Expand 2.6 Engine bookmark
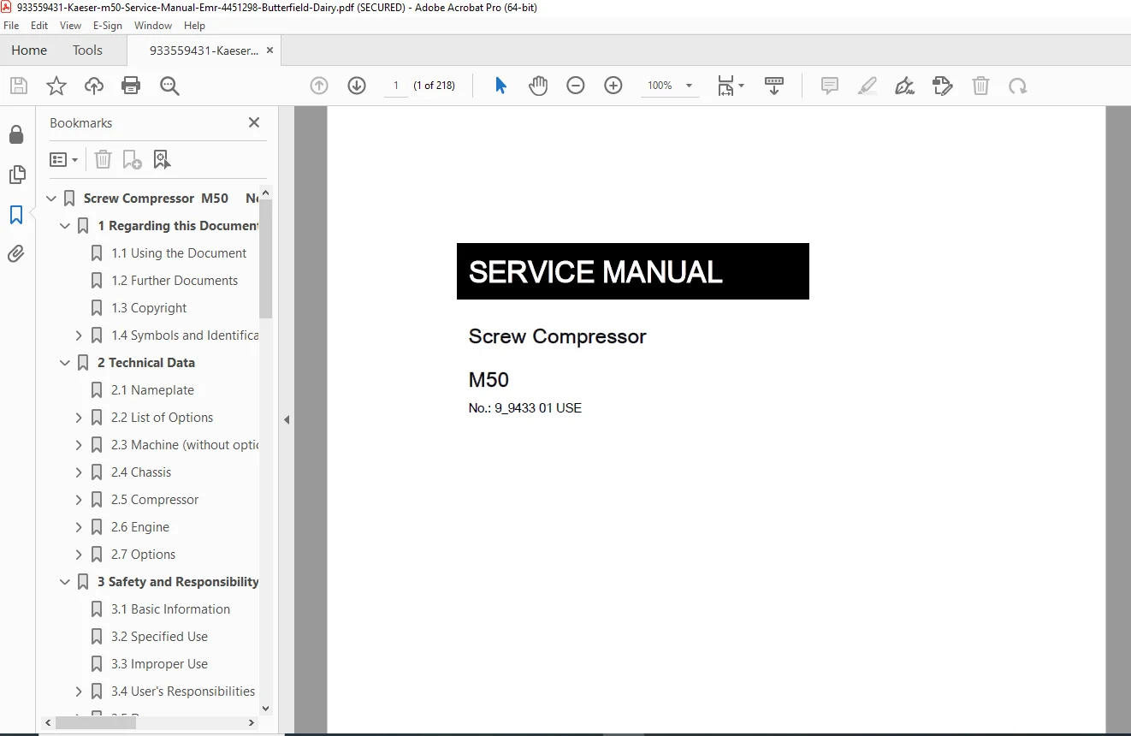The width and height of the screenshot is (1131, 736). click(79, 527)
